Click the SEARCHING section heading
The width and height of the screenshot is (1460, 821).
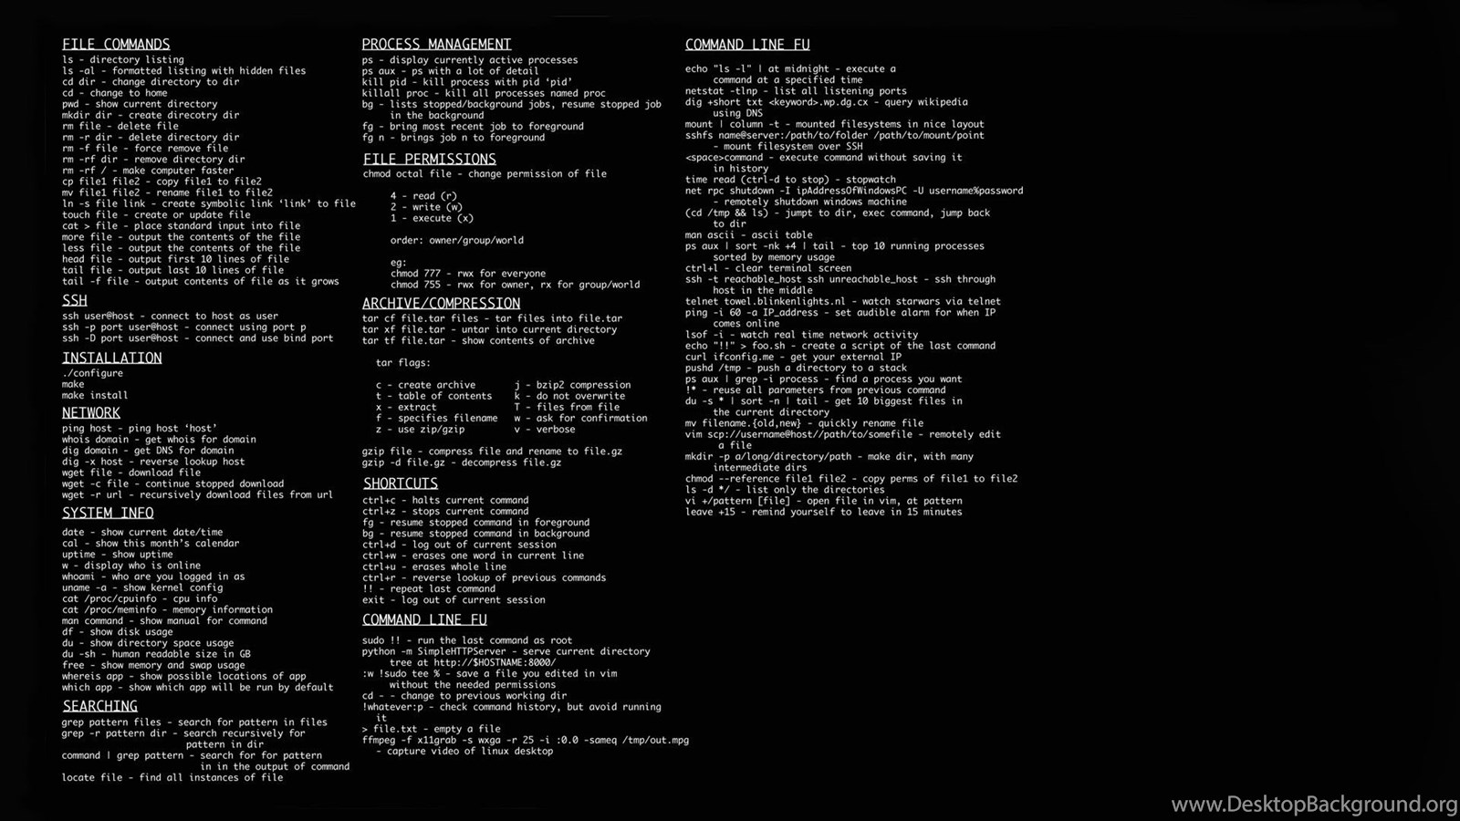(99, 706)
